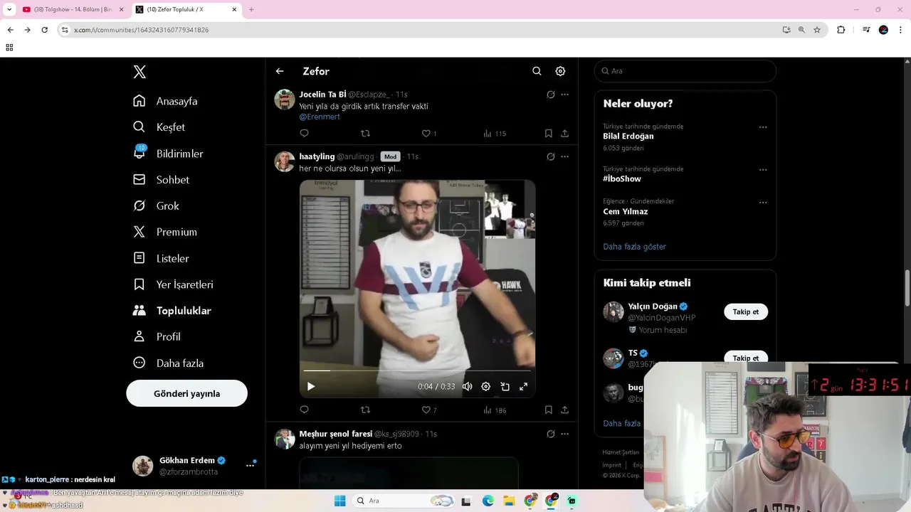The height and width of the screenshot is (512, 911).
Task: Open more options on haatyling post
Action: click(x=564, y=156)
